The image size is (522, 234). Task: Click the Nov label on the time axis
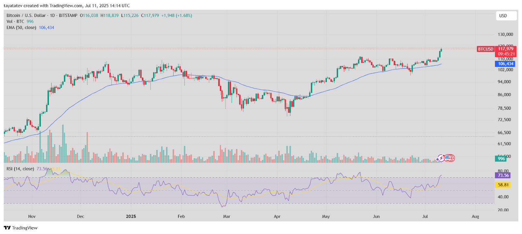tap(32, 216)
